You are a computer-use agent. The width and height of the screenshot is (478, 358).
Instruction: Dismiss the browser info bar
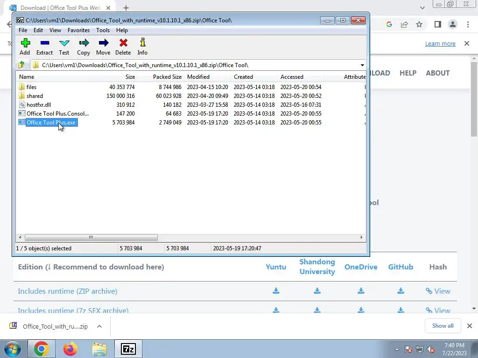(467, 43)
